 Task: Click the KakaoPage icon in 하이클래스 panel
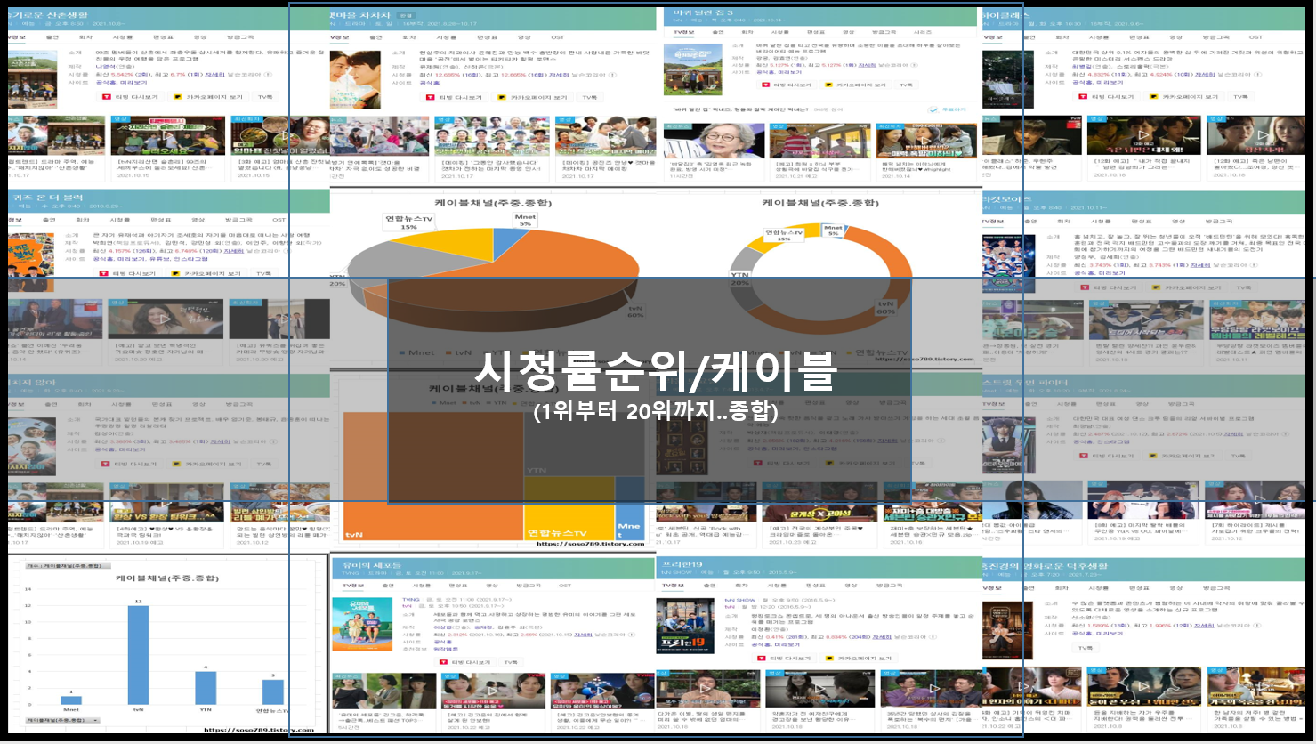click(1154, 96)
